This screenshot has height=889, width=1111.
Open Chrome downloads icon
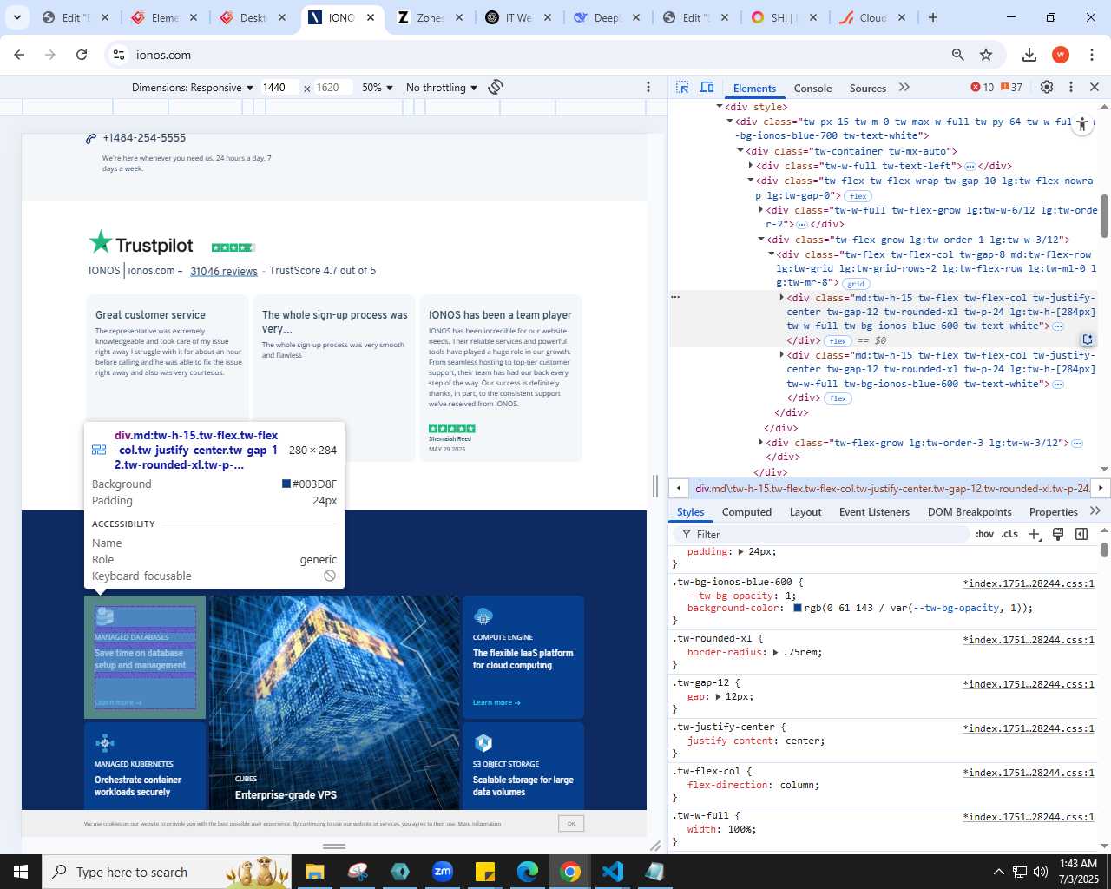(x=1029, y=55)
